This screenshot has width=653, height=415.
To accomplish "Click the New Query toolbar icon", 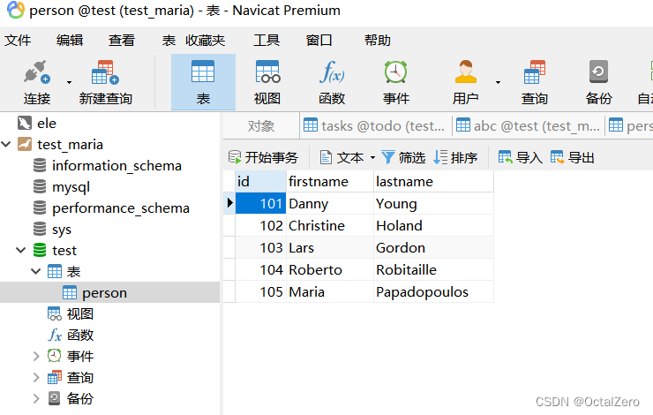I will (x=105, y=73).
